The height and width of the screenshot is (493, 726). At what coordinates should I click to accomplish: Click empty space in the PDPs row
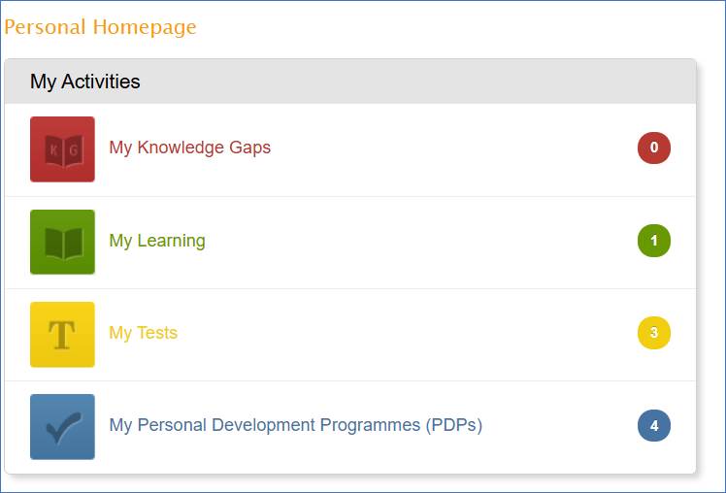coord(563,426)
